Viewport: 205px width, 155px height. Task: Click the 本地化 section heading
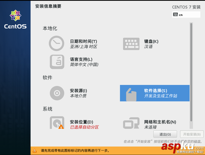50,28
